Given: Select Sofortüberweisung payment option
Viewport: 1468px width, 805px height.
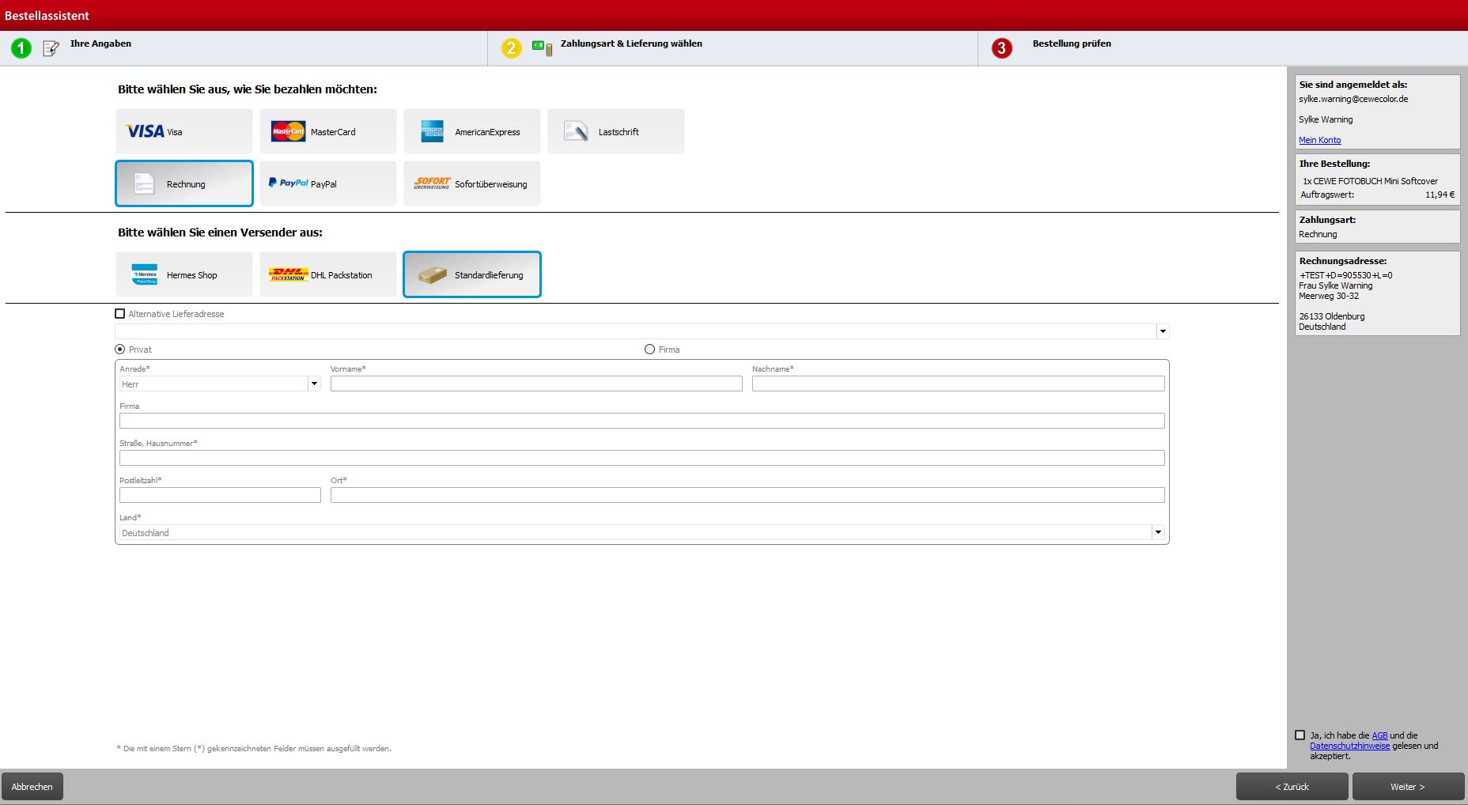Looking at the screenshot, I should coord(471,183).
